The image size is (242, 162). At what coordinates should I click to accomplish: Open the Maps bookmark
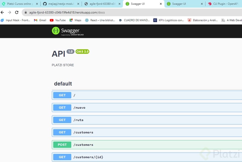pos(75,20)
